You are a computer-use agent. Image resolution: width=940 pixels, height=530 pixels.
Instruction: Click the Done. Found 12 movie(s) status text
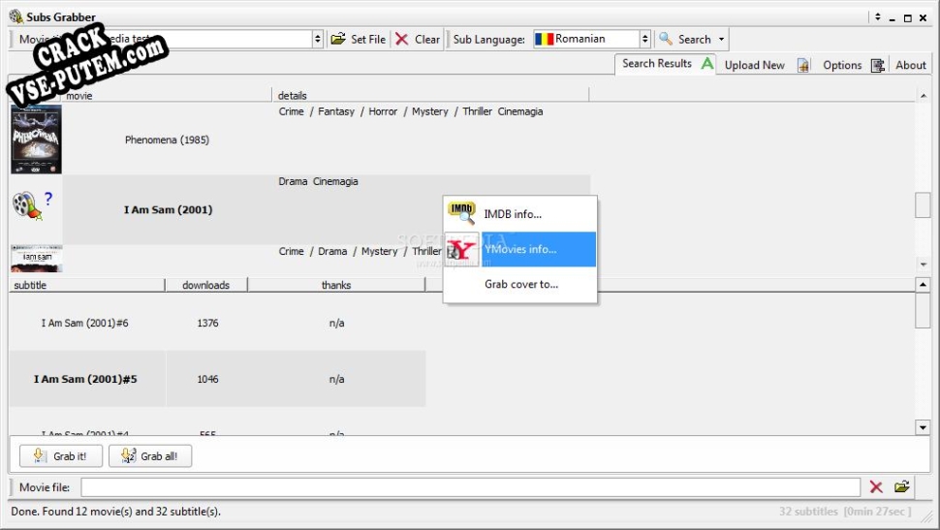[x=115, y=512]
